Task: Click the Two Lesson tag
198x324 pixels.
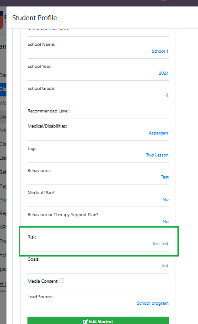Action: [x=157, y=155]
